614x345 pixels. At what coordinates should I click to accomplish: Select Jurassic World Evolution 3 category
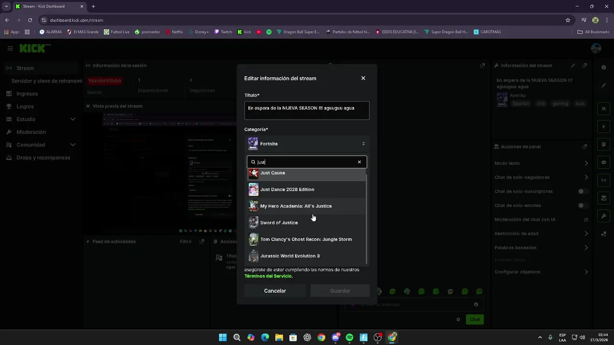[306, 256]
